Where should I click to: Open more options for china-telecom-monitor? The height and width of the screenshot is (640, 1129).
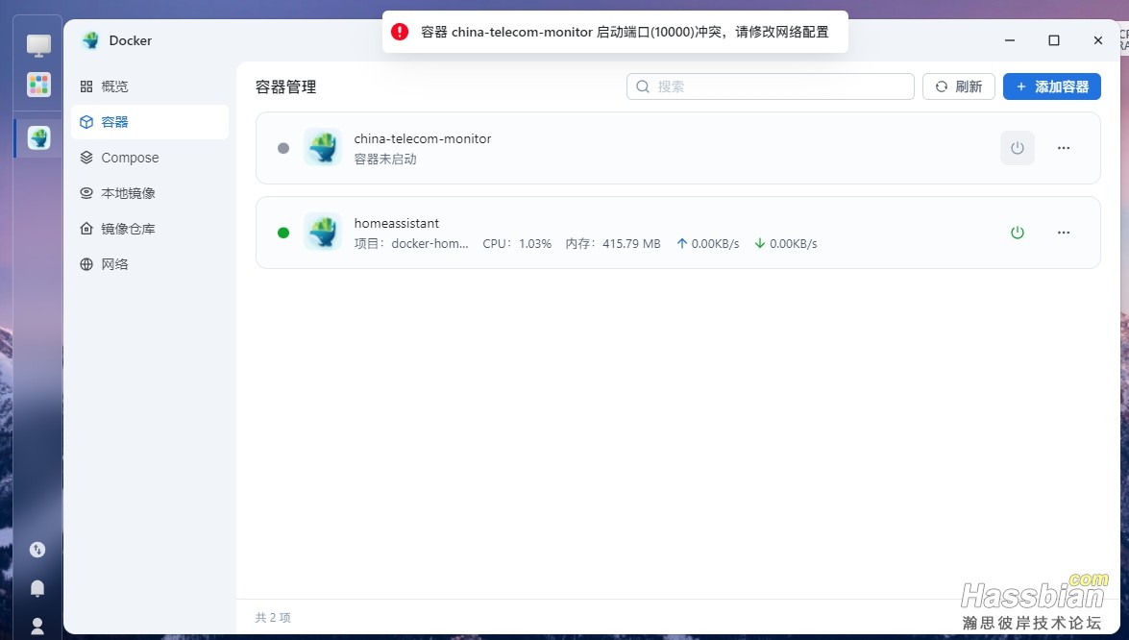pos(1064,148)
